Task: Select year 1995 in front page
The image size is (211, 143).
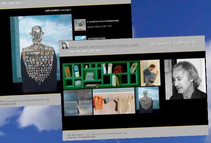Action: (78, 51)
